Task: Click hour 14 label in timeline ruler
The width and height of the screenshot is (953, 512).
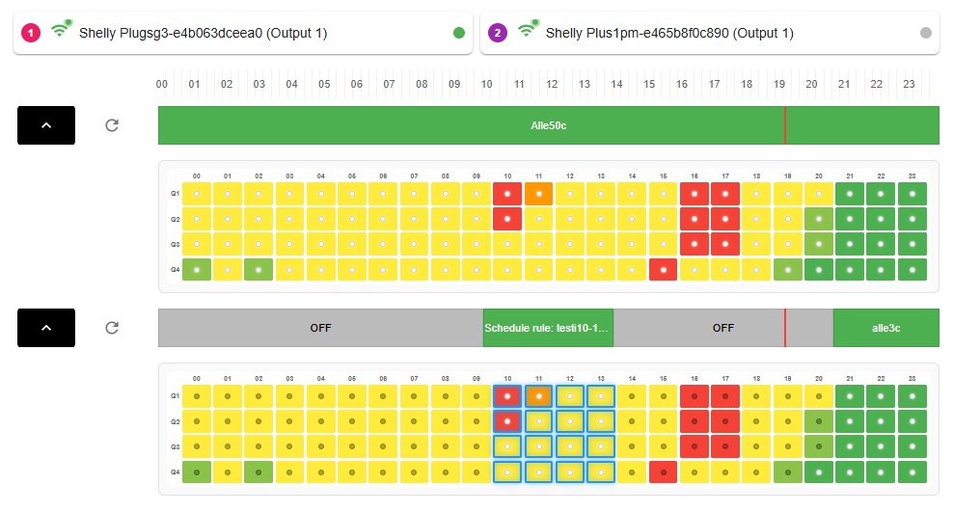Action: click(x=616, y=85)
